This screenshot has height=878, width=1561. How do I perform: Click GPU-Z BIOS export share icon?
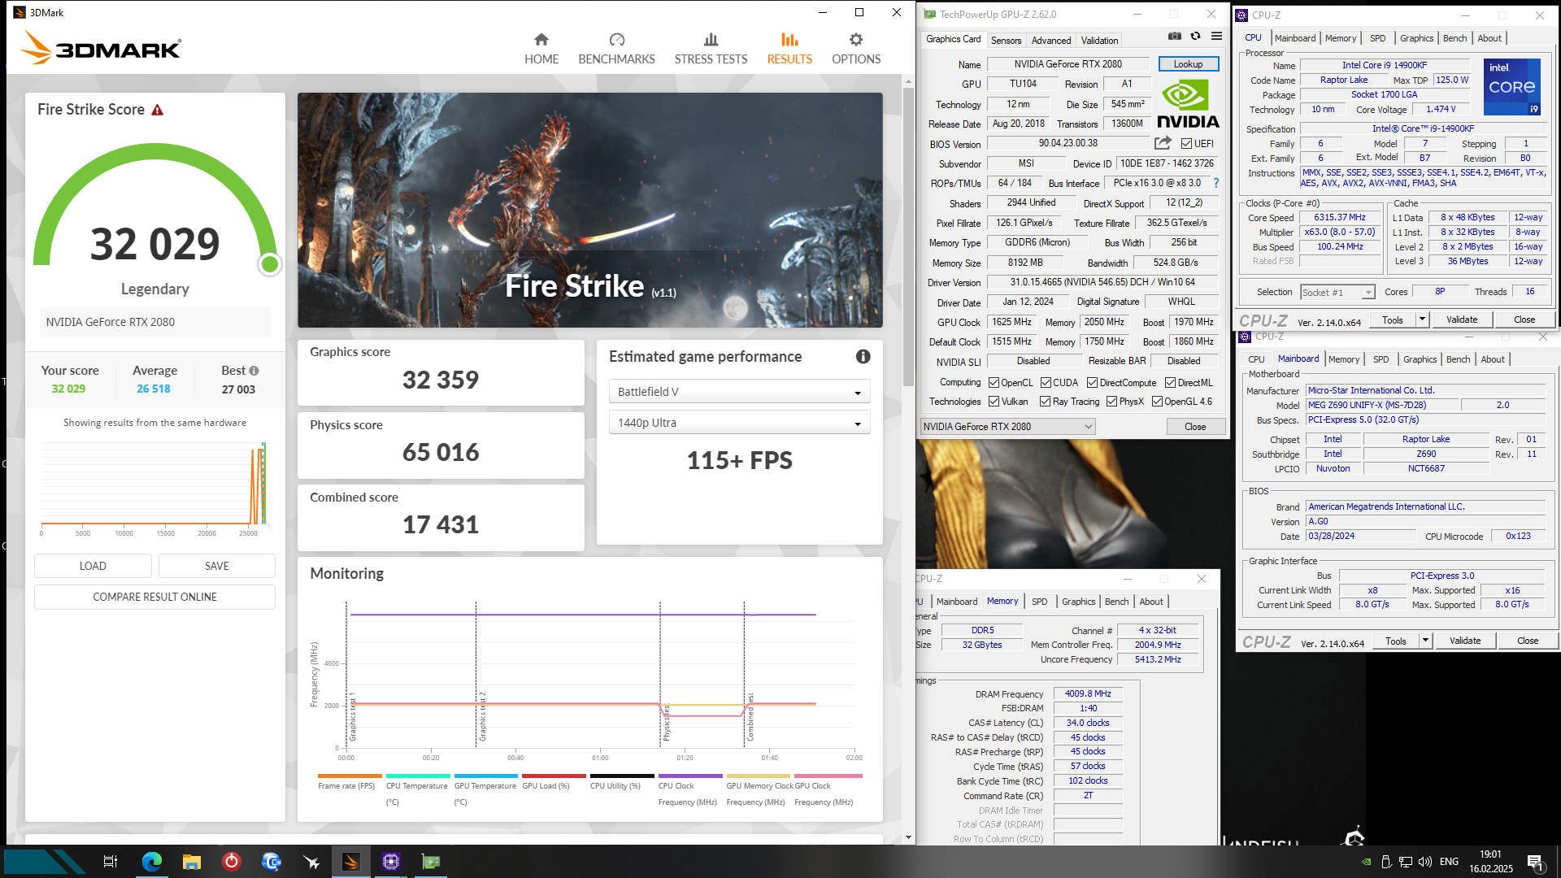point(1163,143)
